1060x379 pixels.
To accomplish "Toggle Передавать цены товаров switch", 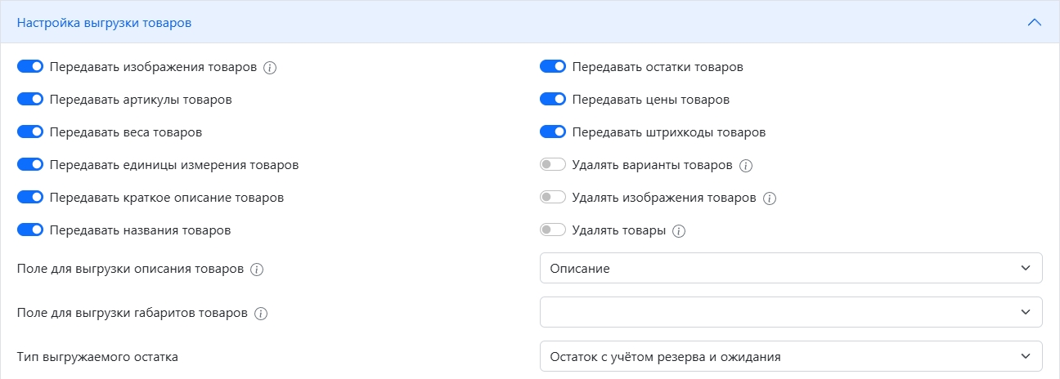I will click(553, 100).
